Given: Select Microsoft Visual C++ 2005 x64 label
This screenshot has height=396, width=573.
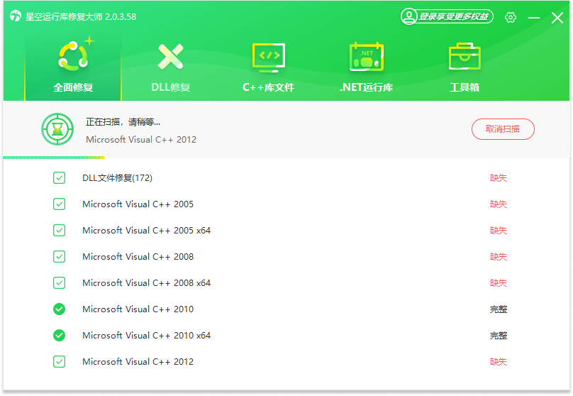Looking at the screenshot, I should (x=147, y=231).
